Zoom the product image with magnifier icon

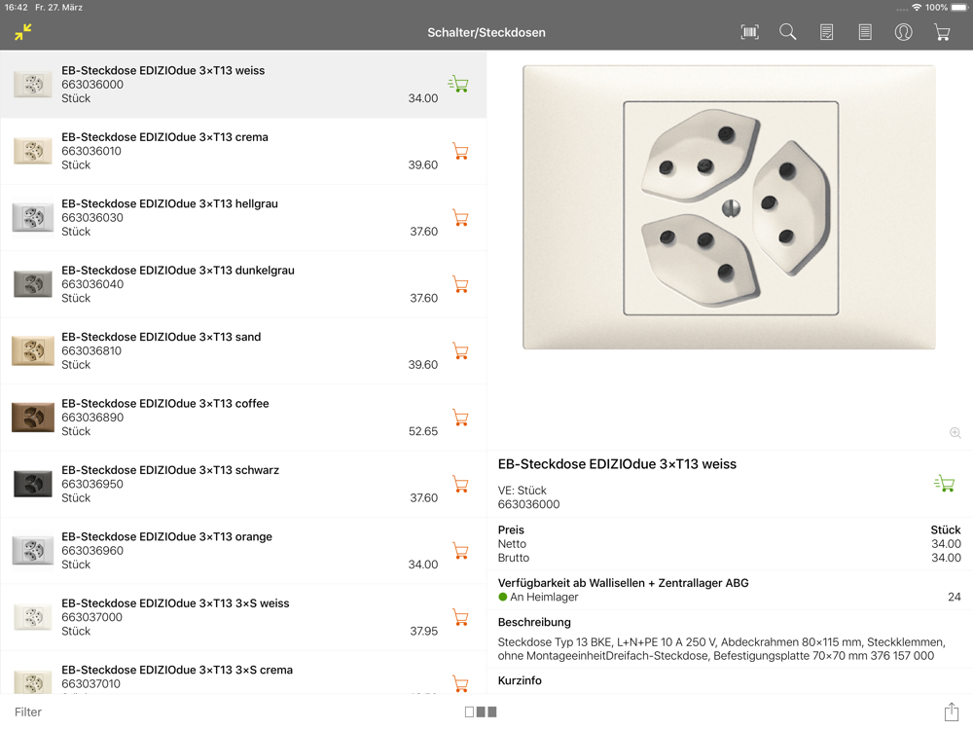coord(955,433)
